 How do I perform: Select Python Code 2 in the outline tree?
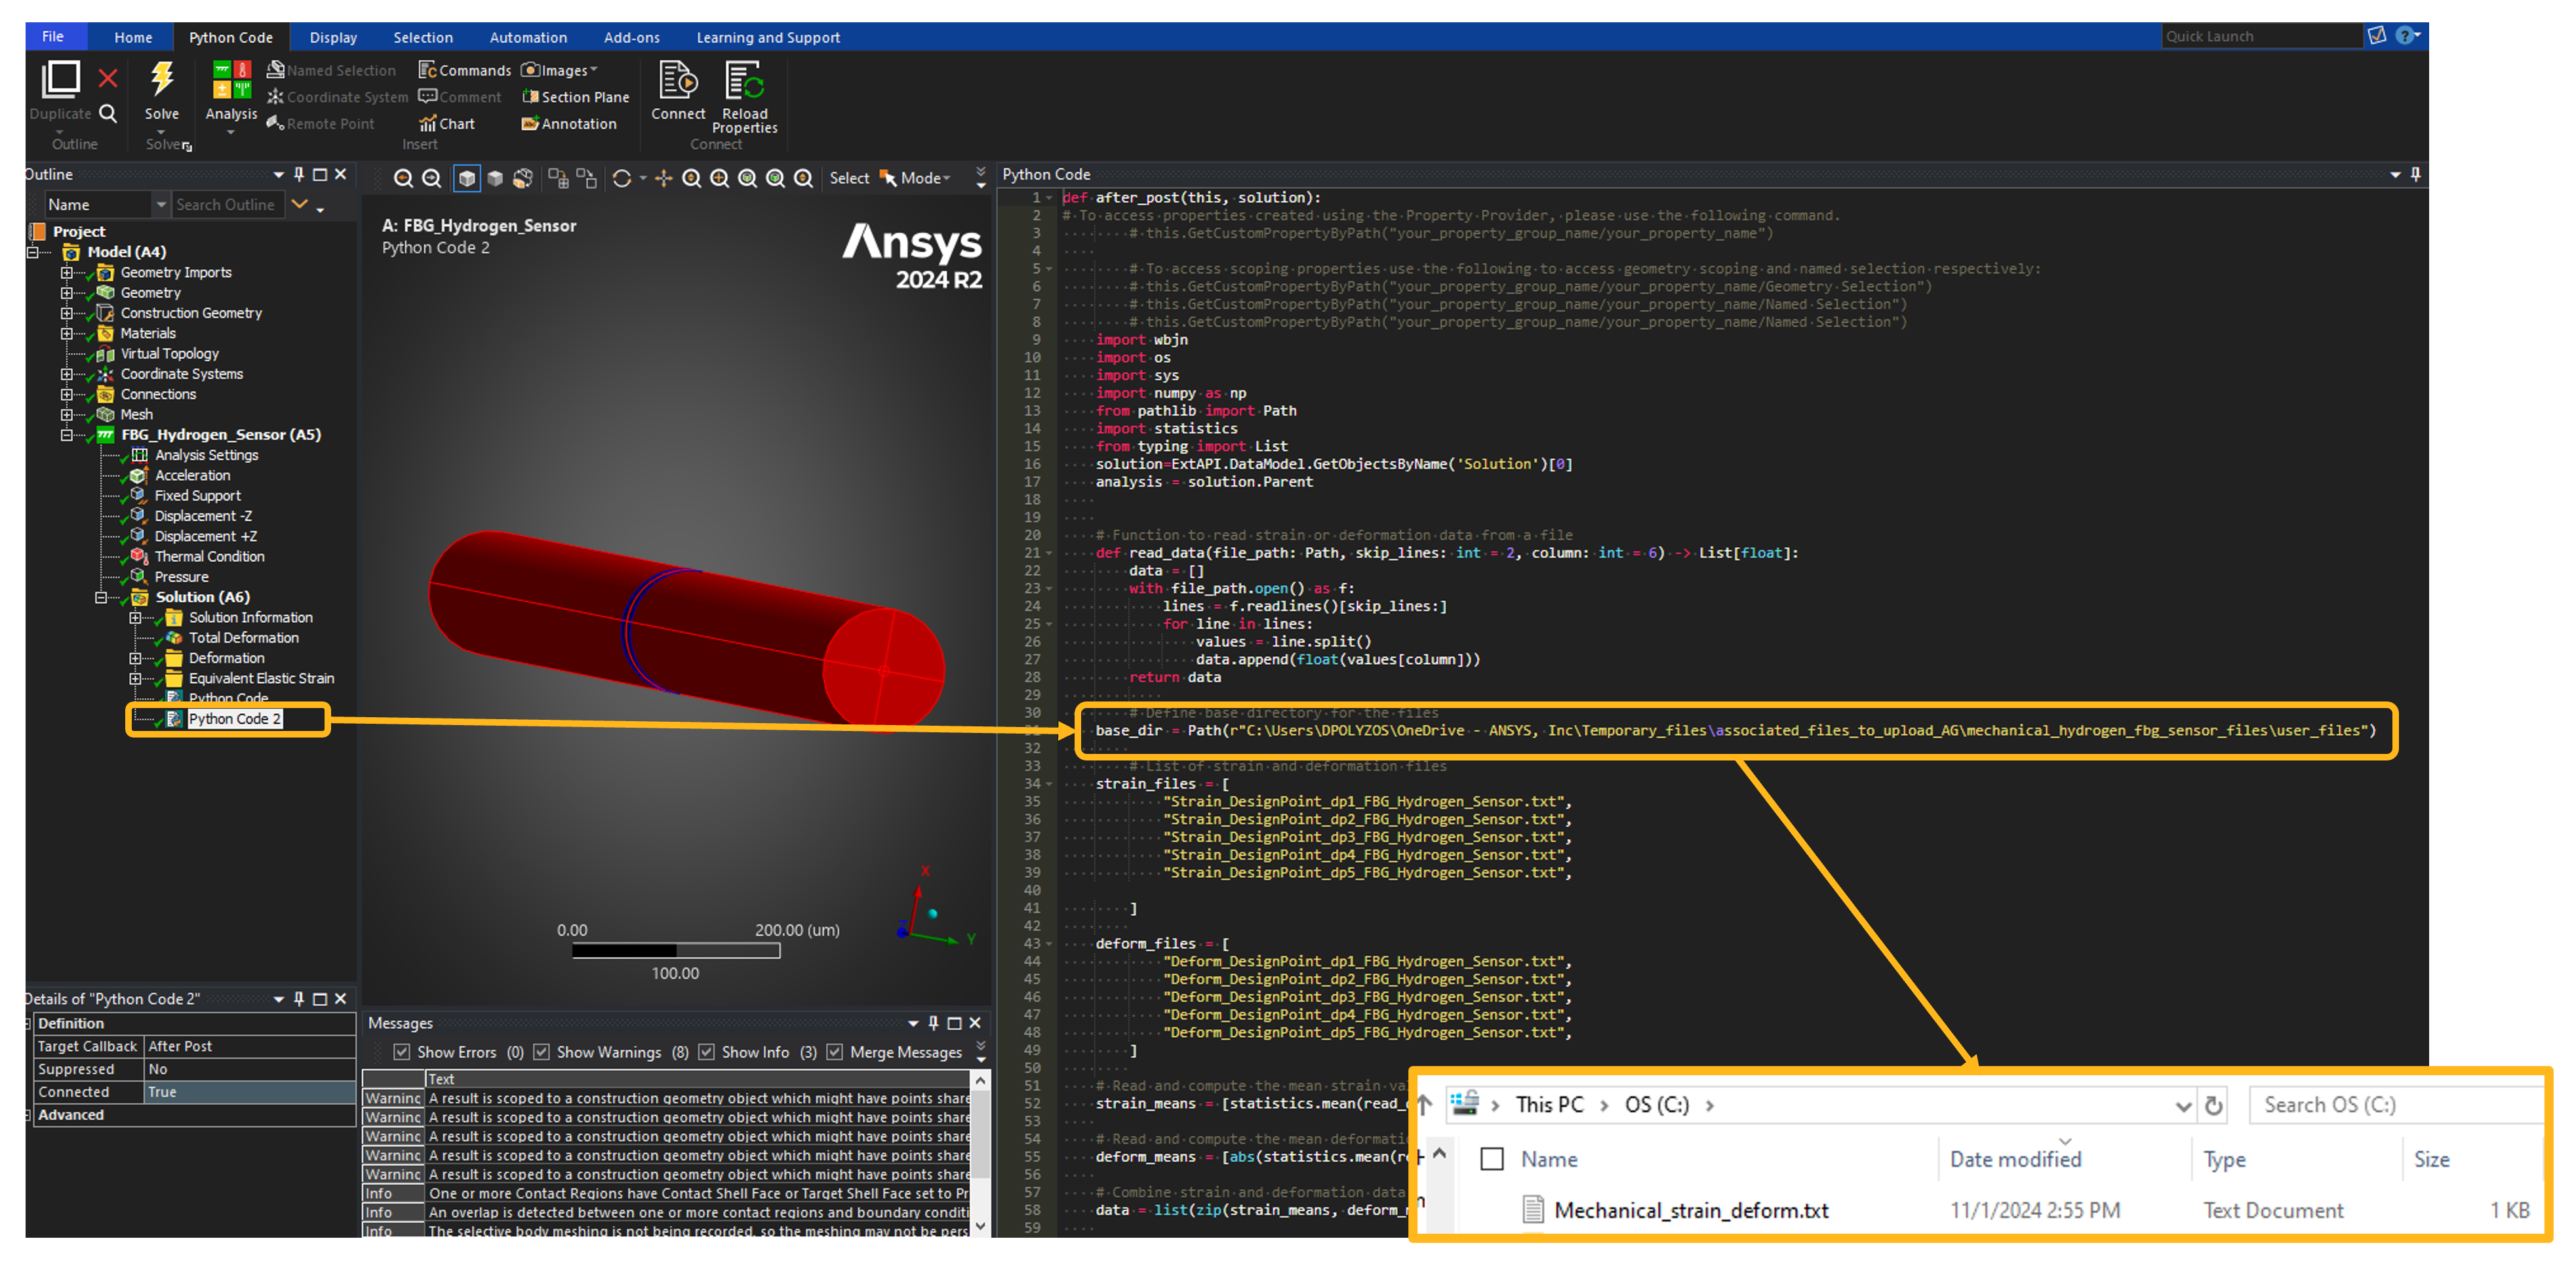point(235,719)
